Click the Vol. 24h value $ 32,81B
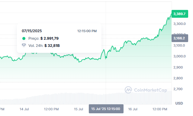Screen dimensions: 193x116 point(52,46)
